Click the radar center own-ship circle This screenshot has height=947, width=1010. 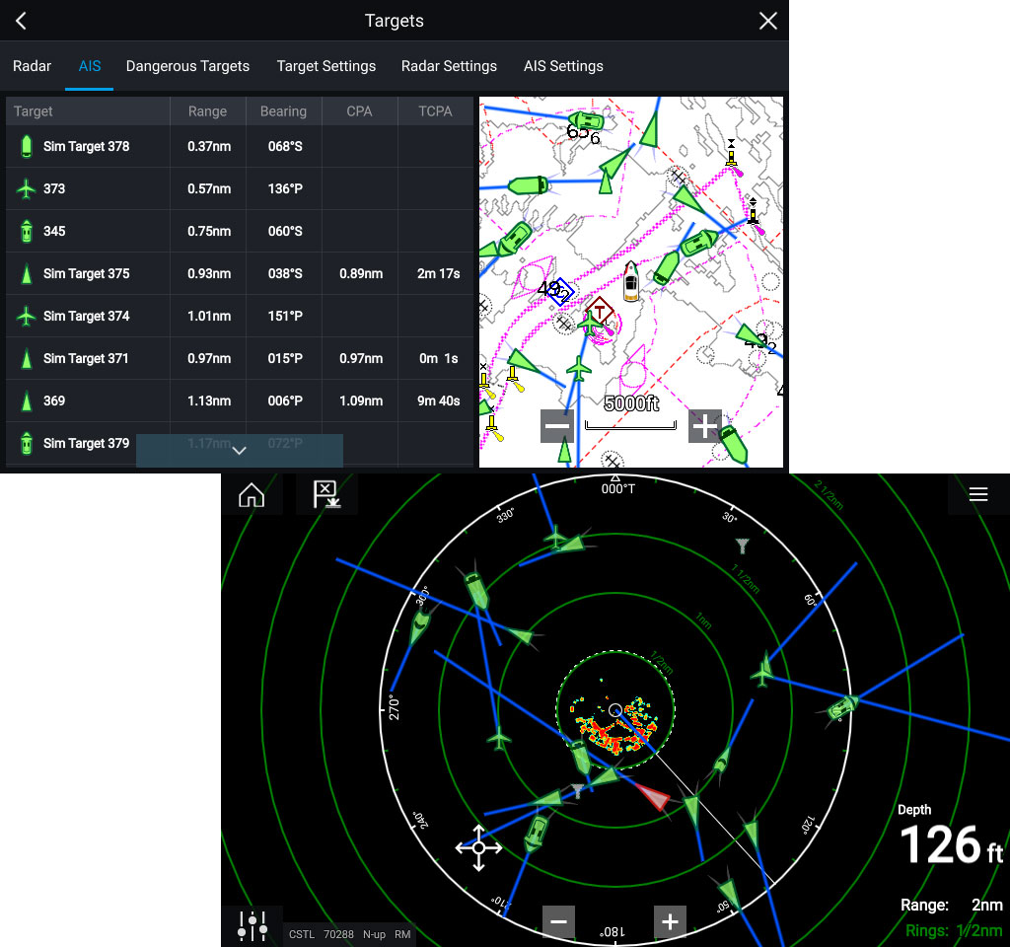click(x=615, y=710)
